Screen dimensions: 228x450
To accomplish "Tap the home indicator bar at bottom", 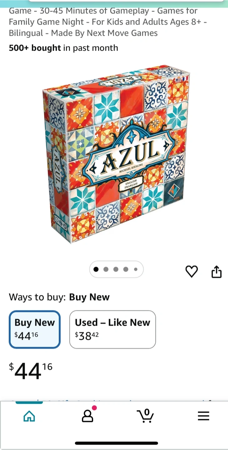I will pyautogui.click(x=116, y=443).
